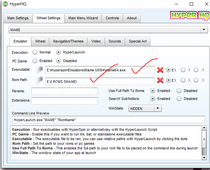This screenshot has width=210, height=170.
Task: Expand the WinState HIDDEN dropdown
Action: [157, 109]
